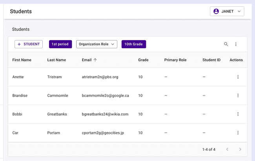Click the Email sort arrow icon
This screenshot has width=255, height=161.
tap(95, 60)
